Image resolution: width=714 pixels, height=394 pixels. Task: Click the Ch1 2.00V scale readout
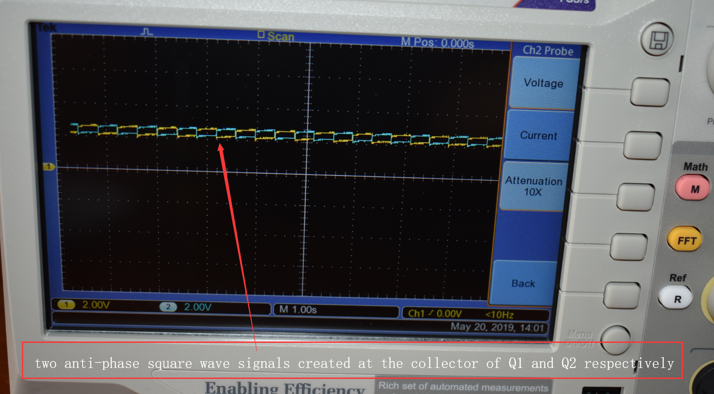tap(96, 305)
